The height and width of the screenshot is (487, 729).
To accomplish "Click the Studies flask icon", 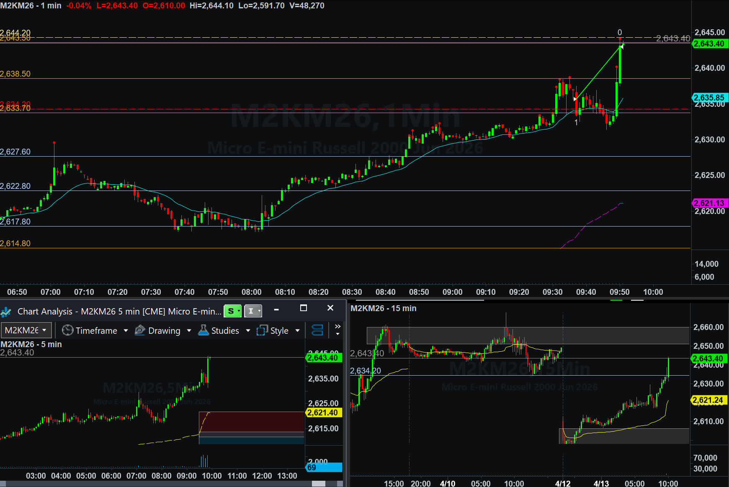I will (204, 330).
